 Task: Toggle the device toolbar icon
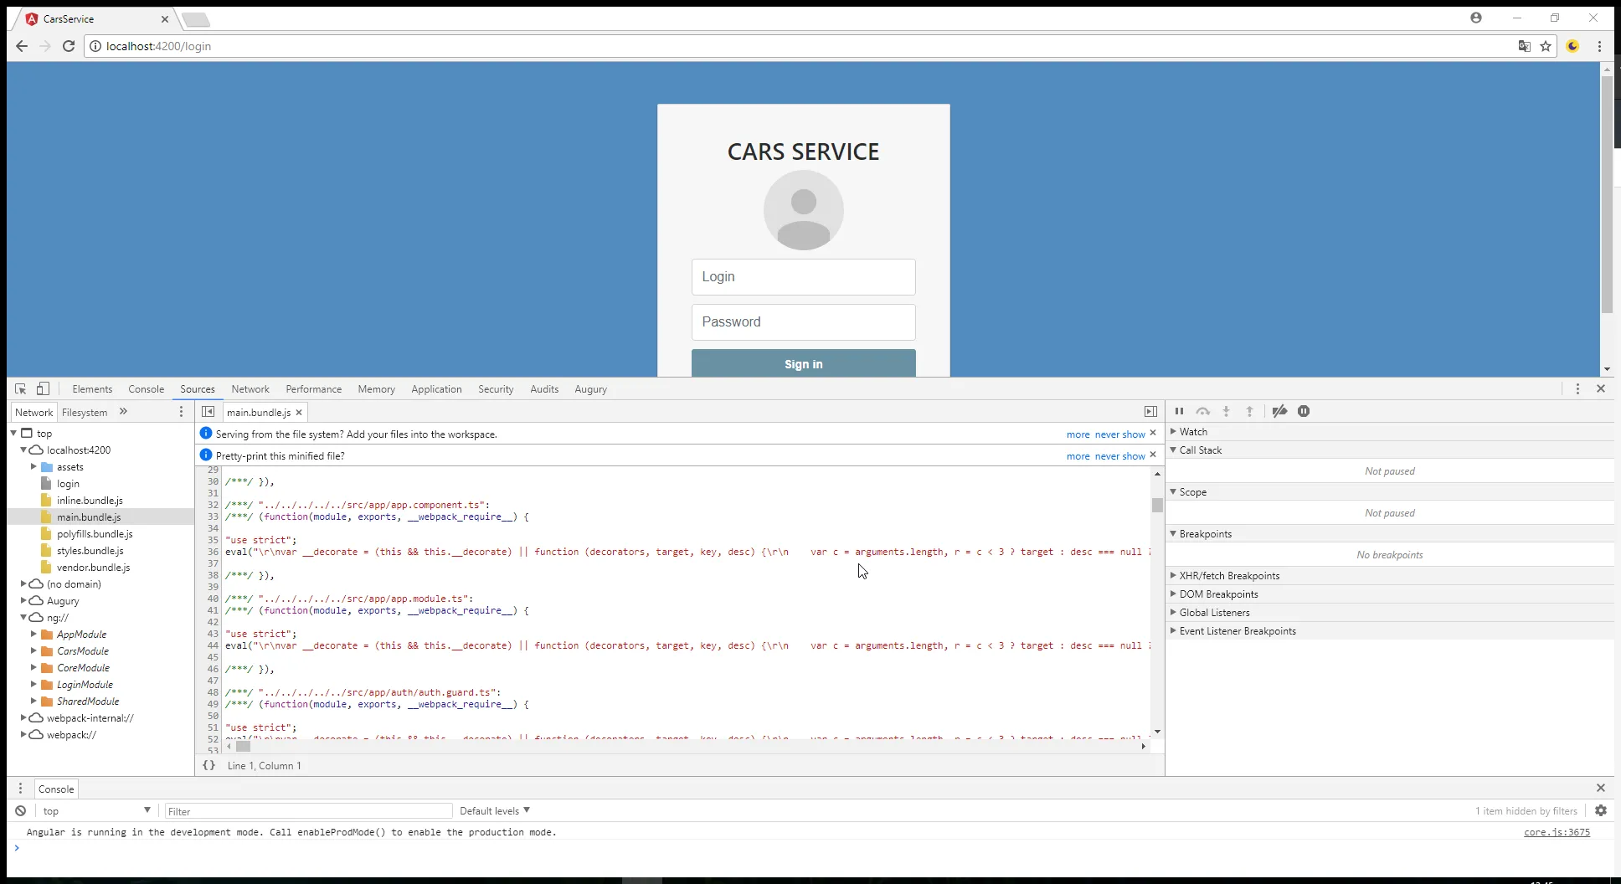click(x=43, y=388)
